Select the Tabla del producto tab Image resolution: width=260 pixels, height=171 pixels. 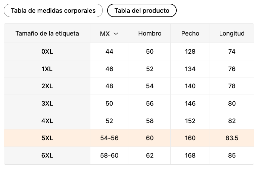point(142,10)
